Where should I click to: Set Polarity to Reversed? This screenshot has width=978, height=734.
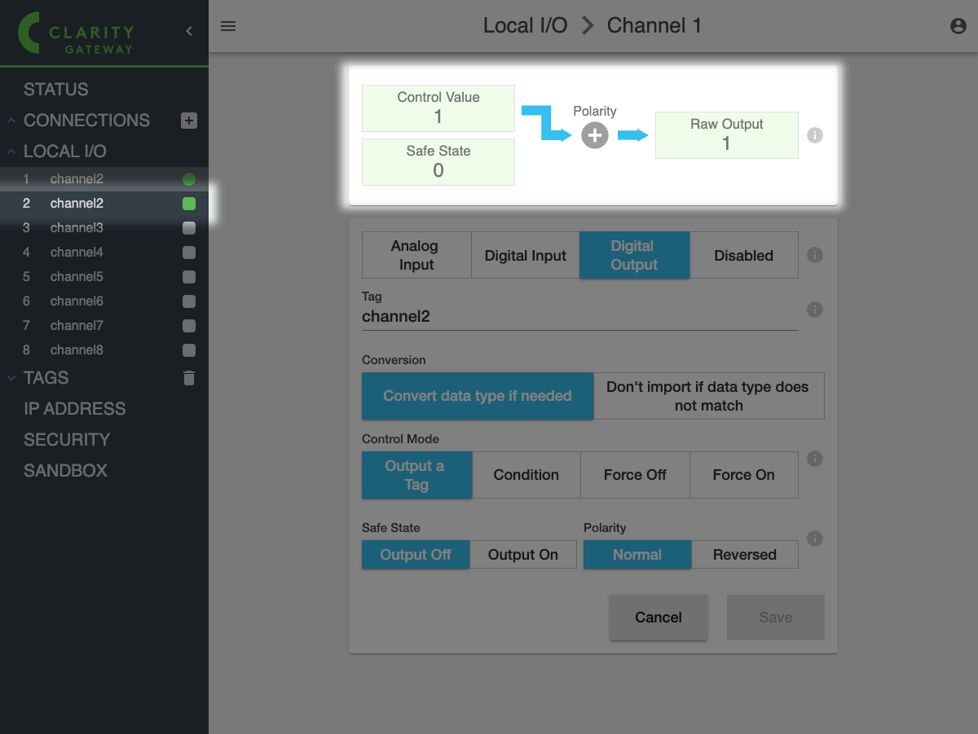click(744, 555)
